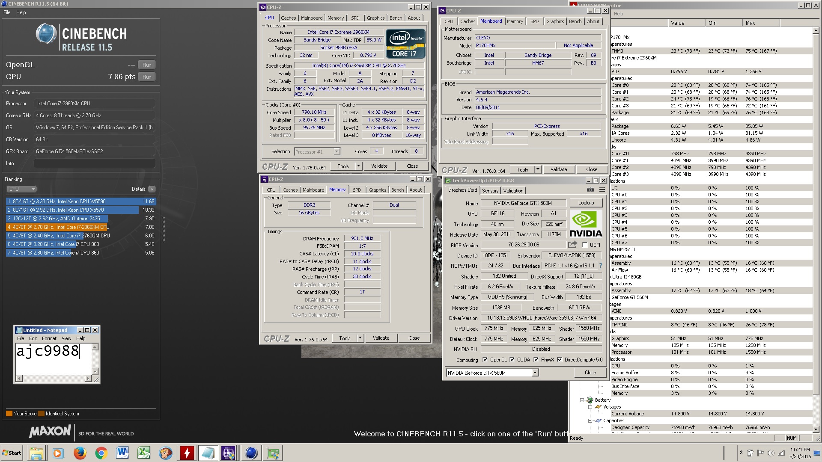Click into the Cinebench Info field

pos(94,163)
